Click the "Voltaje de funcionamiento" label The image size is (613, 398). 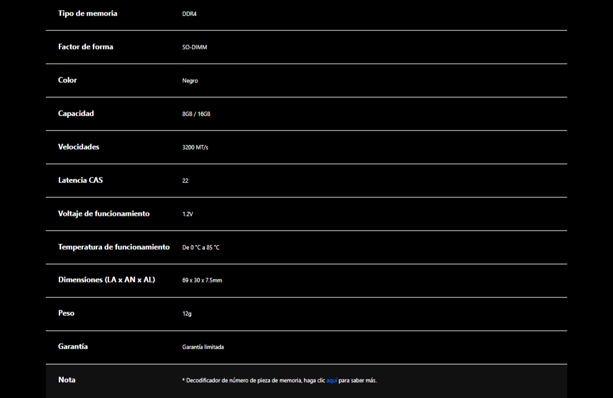pos(104,214)
